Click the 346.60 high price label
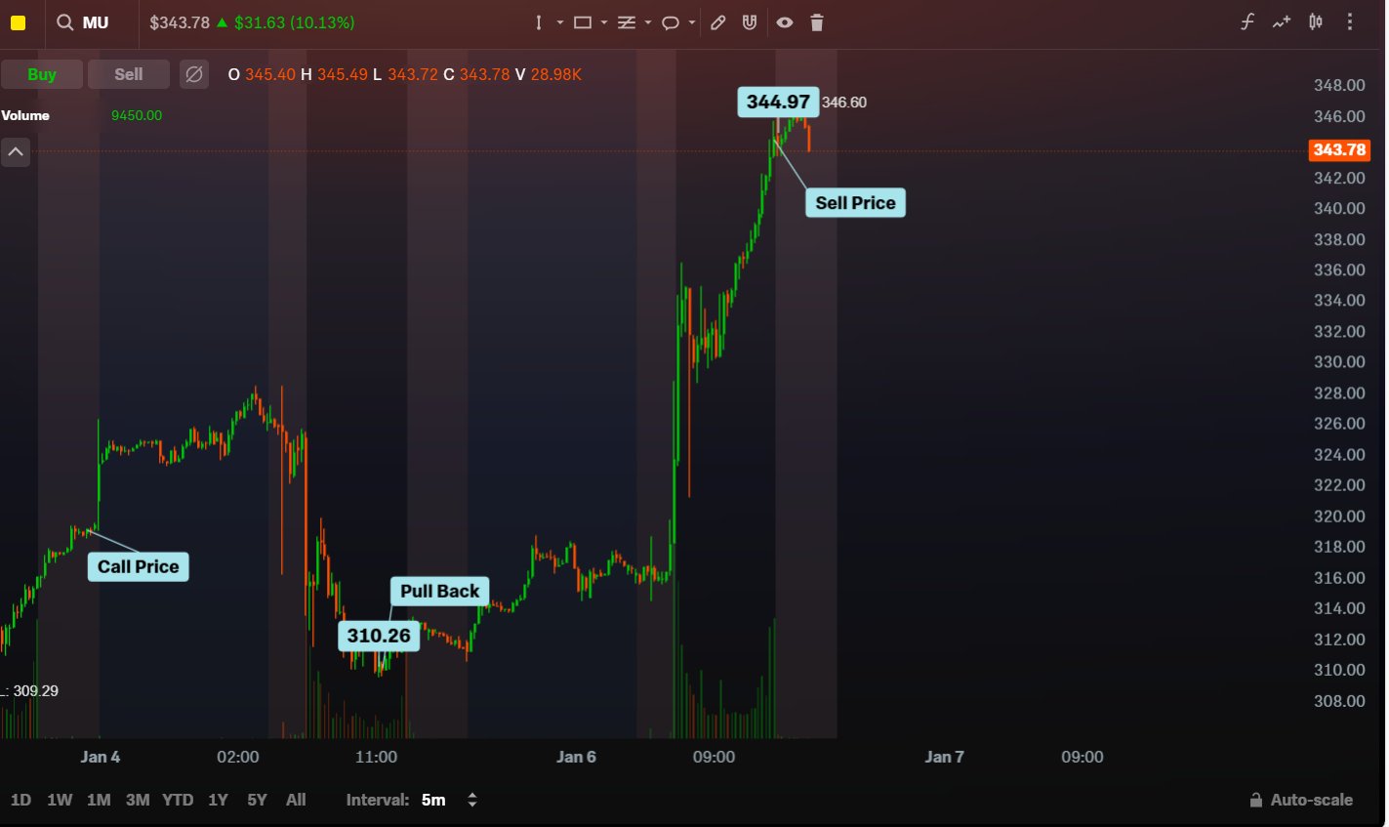Screen dimensions: 1389x827 point(844,102)
